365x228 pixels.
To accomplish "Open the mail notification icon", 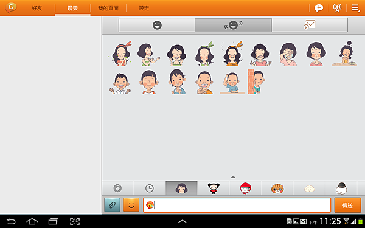I will click(303, 221).
